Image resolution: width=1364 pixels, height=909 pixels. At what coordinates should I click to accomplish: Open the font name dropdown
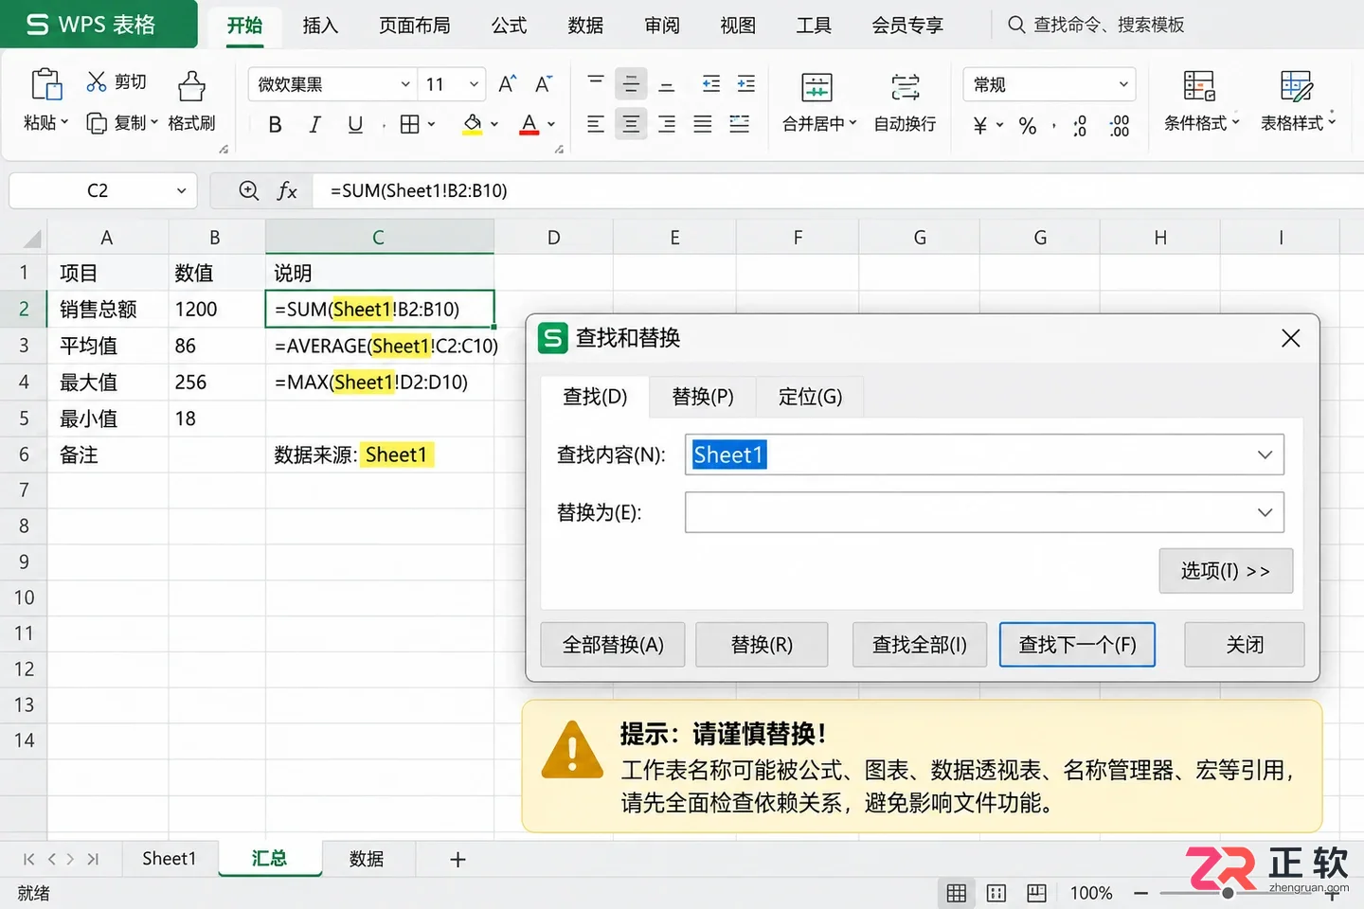click(x=405, y=84)
